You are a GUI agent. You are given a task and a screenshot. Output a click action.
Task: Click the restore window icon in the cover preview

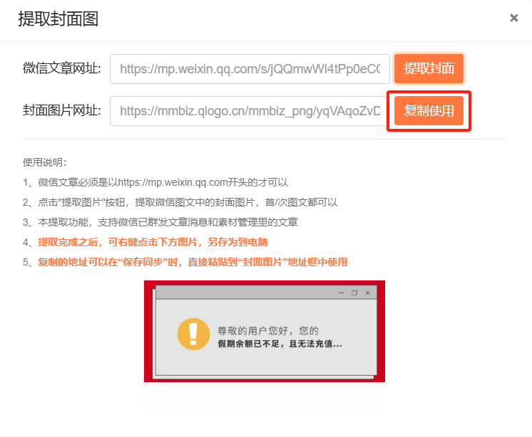pyautogui.click(x=354, y=293)
